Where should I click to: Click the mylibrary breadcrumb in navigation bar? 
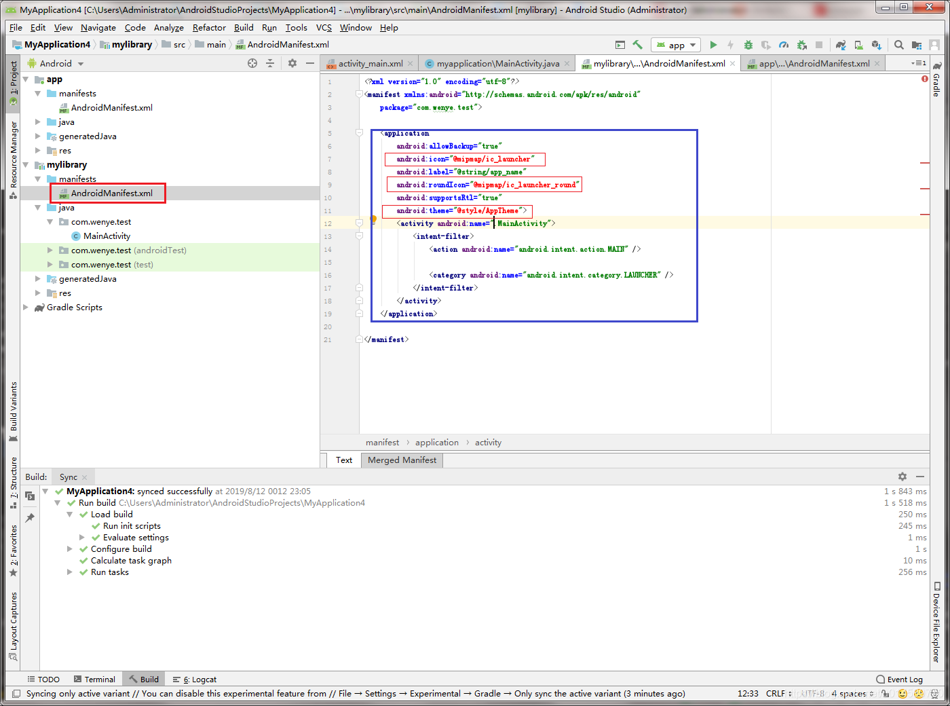click(x=126, y=45)
